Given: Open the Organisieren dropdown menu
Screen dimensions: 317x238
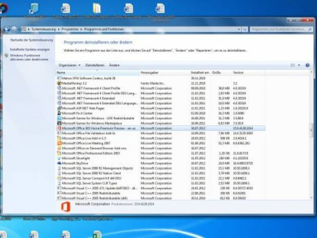Looking at the screenshot, I should (70, 65).
